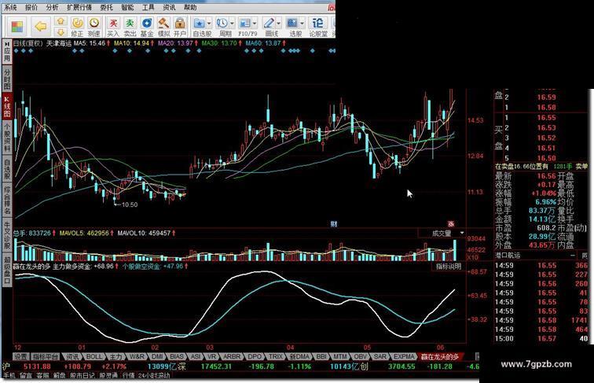The height and width of the screenshot is (383, 594).
Task: Expand the F10/F9 dropdown arrow
Action: click(255, 24)
